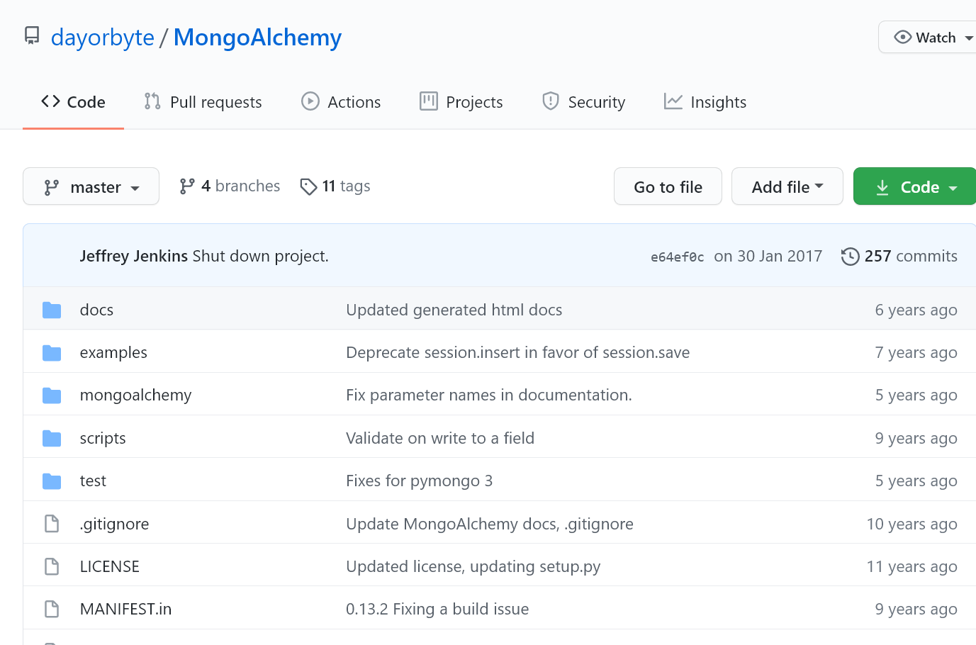Viewport: 976px width, 645px height.
Task: Go to the Security tab
Action: coord(583,102)
